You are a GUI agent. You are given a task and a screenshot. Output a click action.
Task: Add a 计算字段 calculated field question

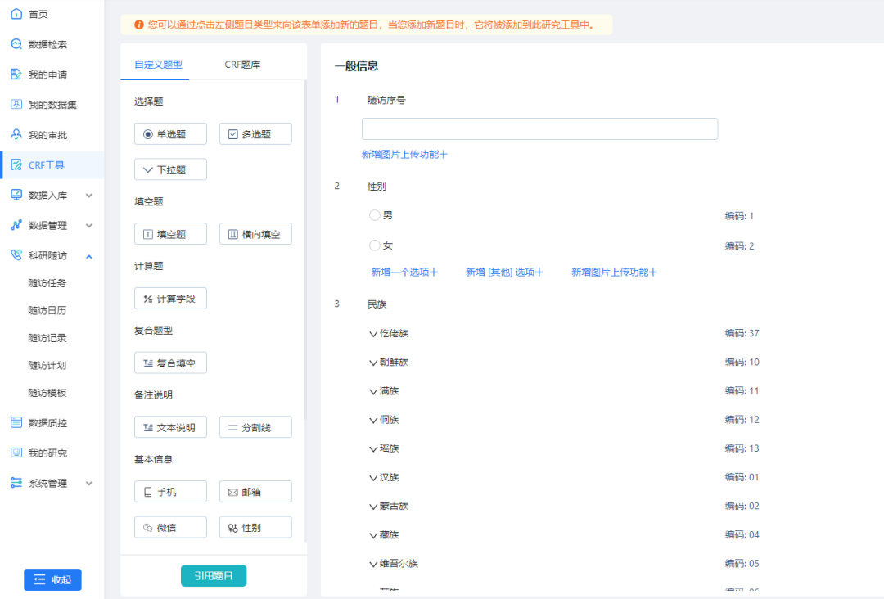click(x=170, y=299)
